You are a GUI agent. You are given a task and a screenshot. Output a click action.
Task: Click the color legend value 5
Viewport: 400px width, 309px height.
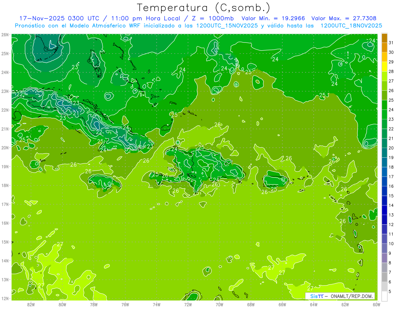tap(390, 292)
